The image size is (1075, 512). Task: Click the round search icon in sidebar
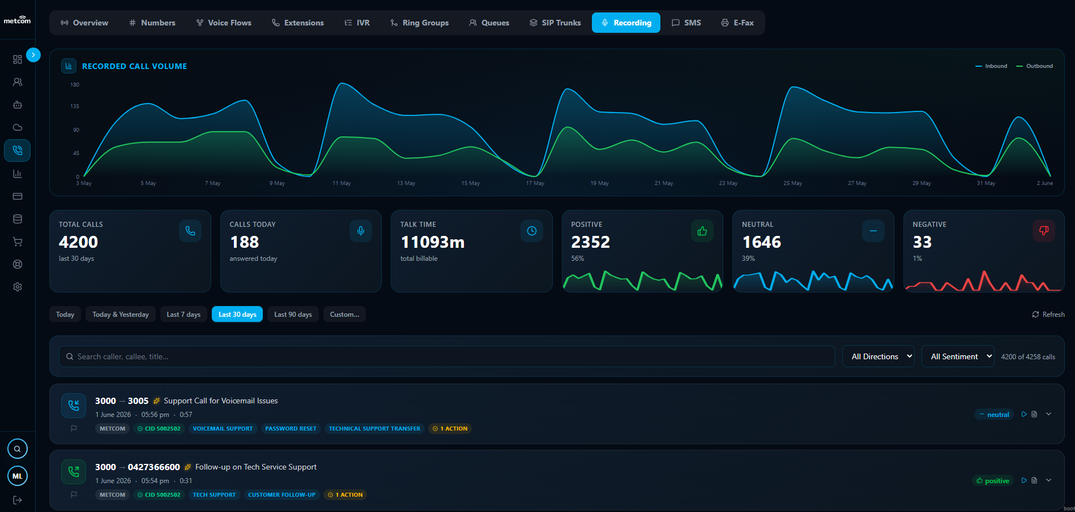click(18, 449)
